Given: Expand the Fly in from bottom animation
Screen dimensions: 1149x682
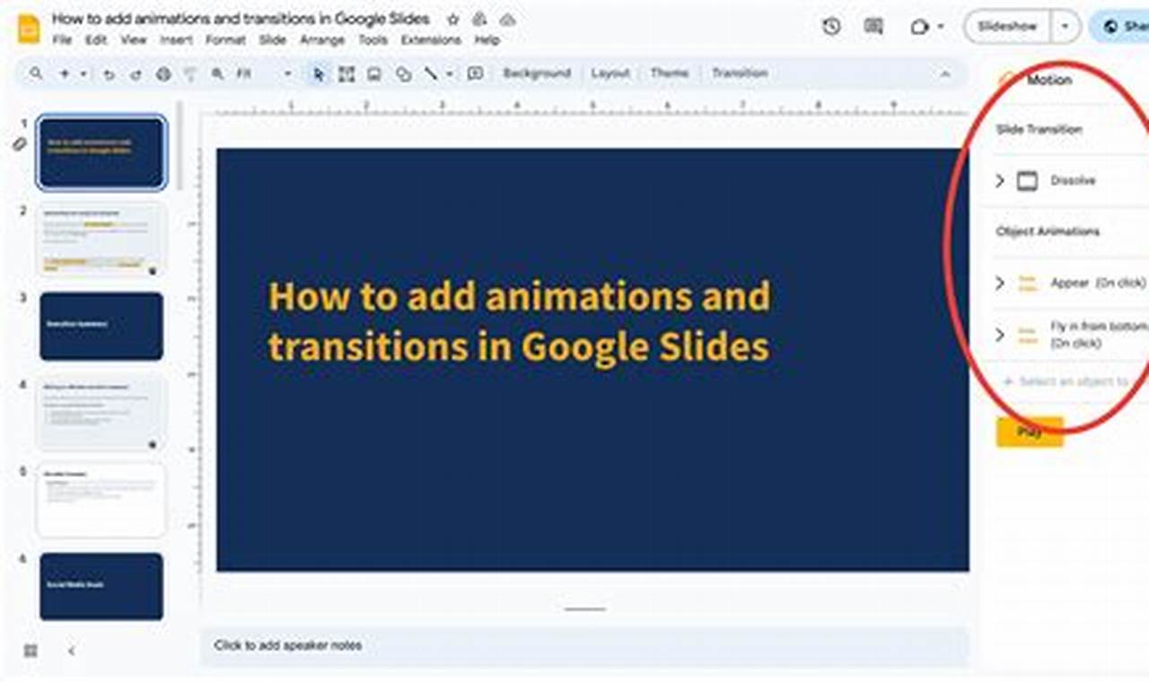Looking at the screenshot, I should click(999, 335).
